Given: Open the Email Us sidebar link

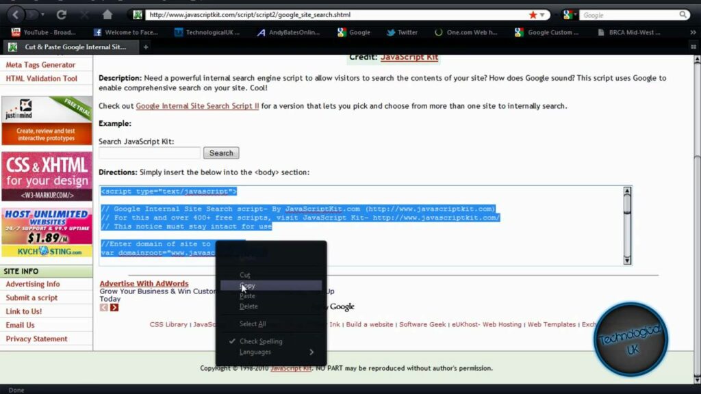Looking at the screenshot, I should (x=20, y=325).
